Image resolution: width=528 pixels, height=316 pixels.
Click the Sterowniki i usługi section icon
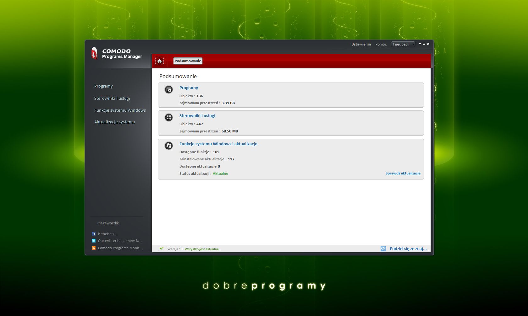[x=169, y=117]
